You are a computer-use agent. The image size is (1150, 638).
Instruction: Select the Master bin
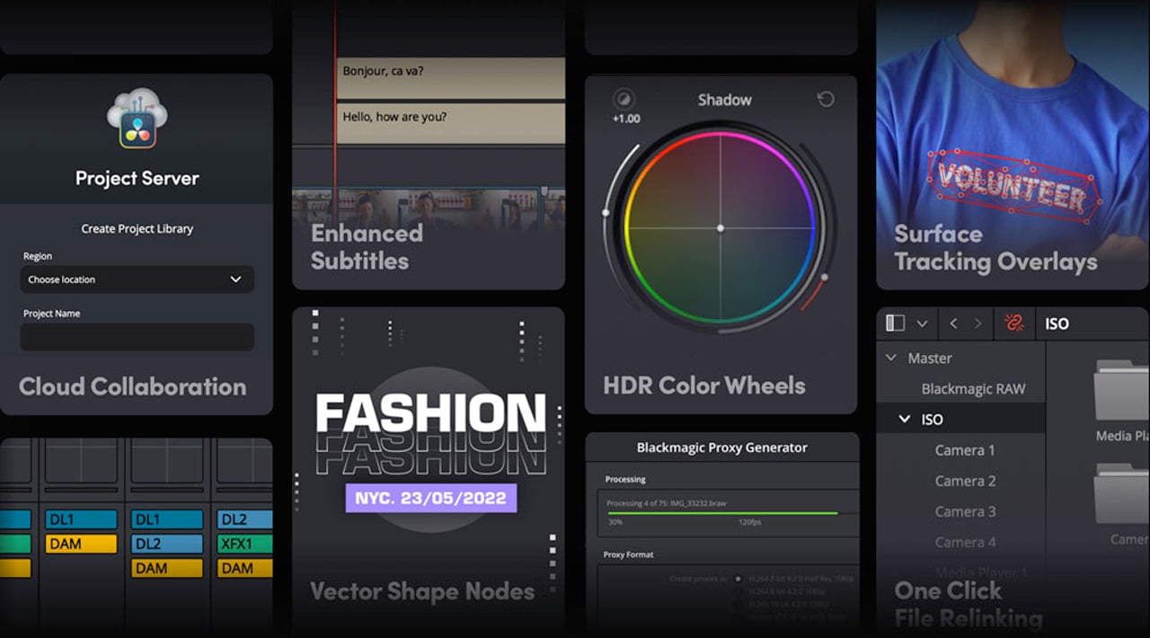[x=929, y=358]
